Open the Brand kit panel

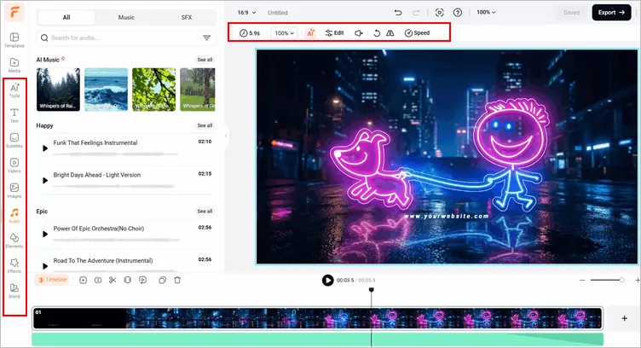pos(14,290)
